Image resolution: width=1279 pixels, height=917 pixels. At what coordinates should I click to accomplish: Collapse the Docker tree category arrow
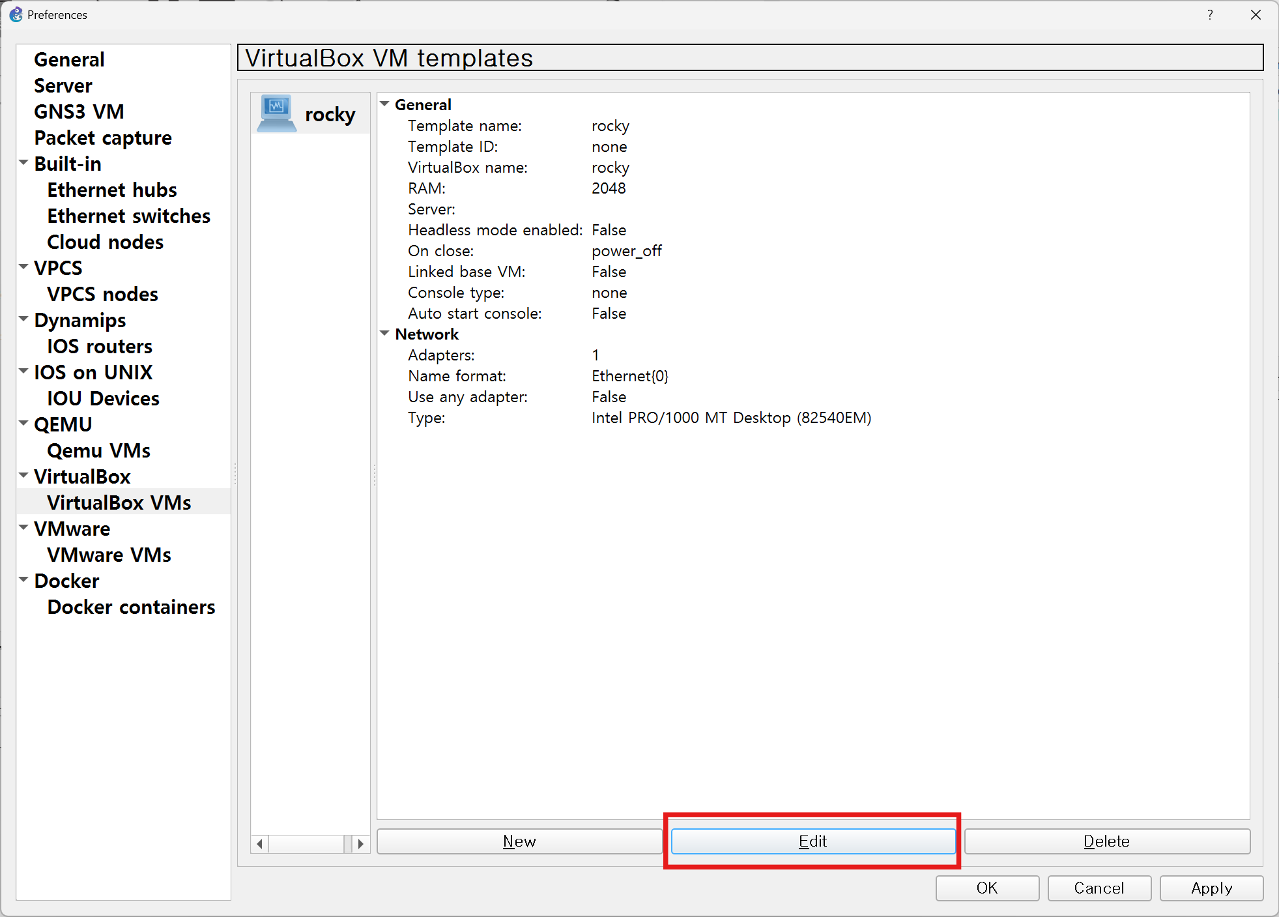[x=24, y=580]
